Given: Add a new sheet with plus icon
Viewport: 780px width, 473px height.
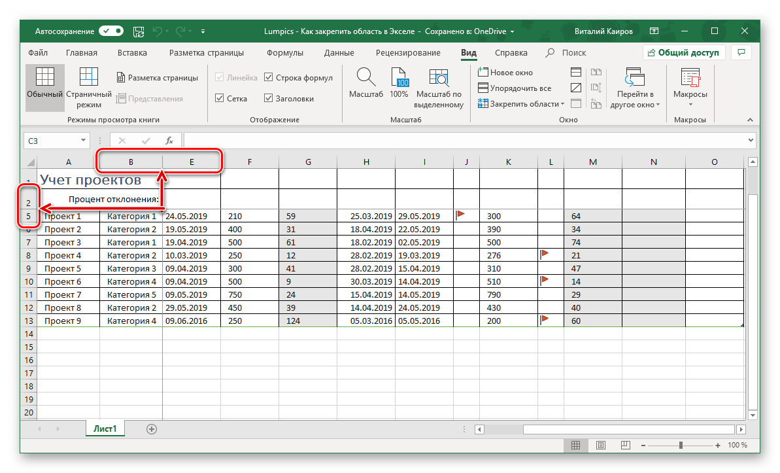Looking at the screenshot, I should 152,429.
